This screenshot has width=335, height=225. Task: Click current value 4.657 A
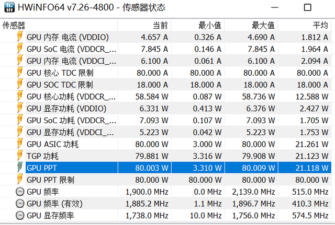[154, 37]
